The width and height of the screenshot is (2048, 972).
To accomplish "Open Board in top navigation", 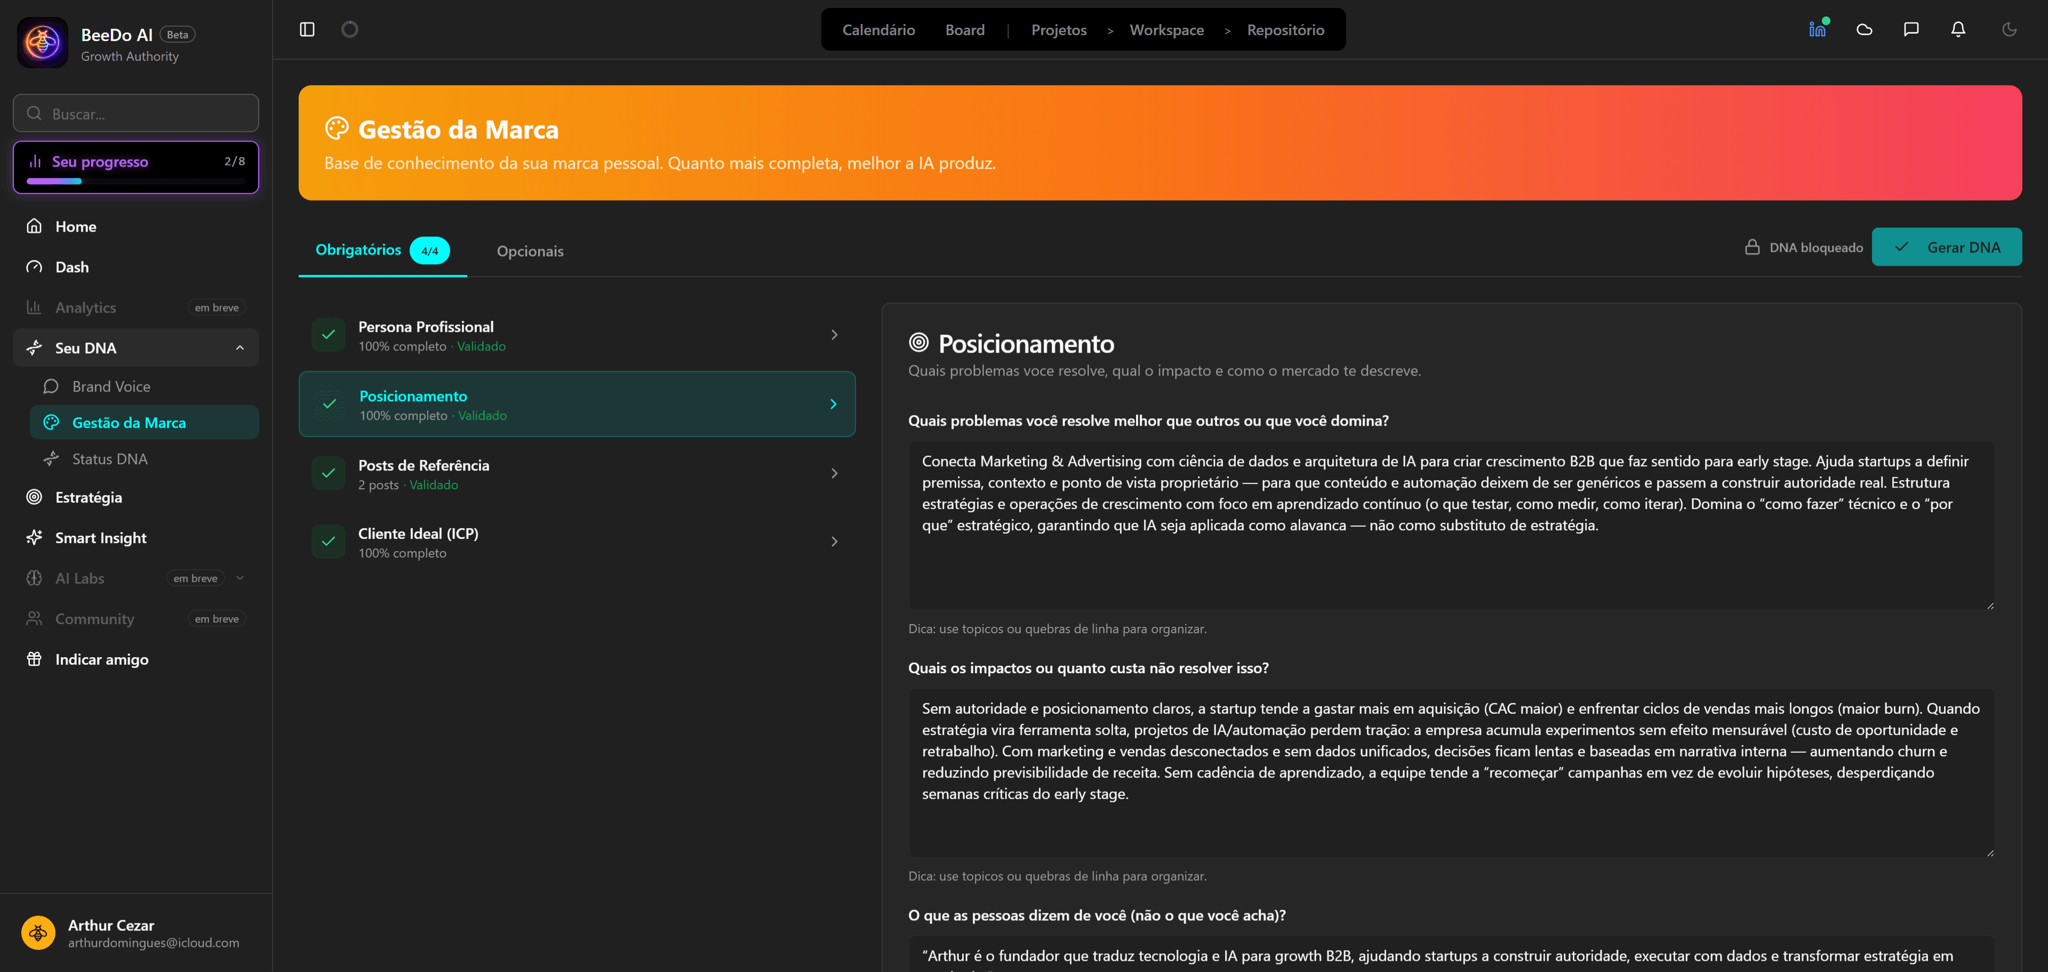I will [x=964, y=29].
